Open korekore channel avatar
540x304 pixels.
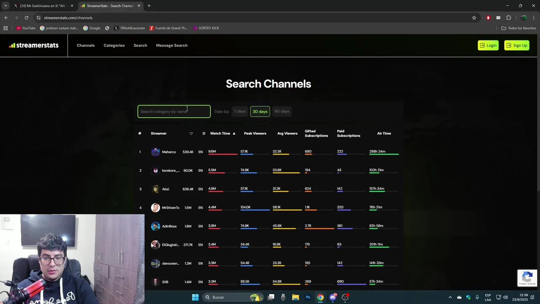pyautogui.click(x=156, y=171)
